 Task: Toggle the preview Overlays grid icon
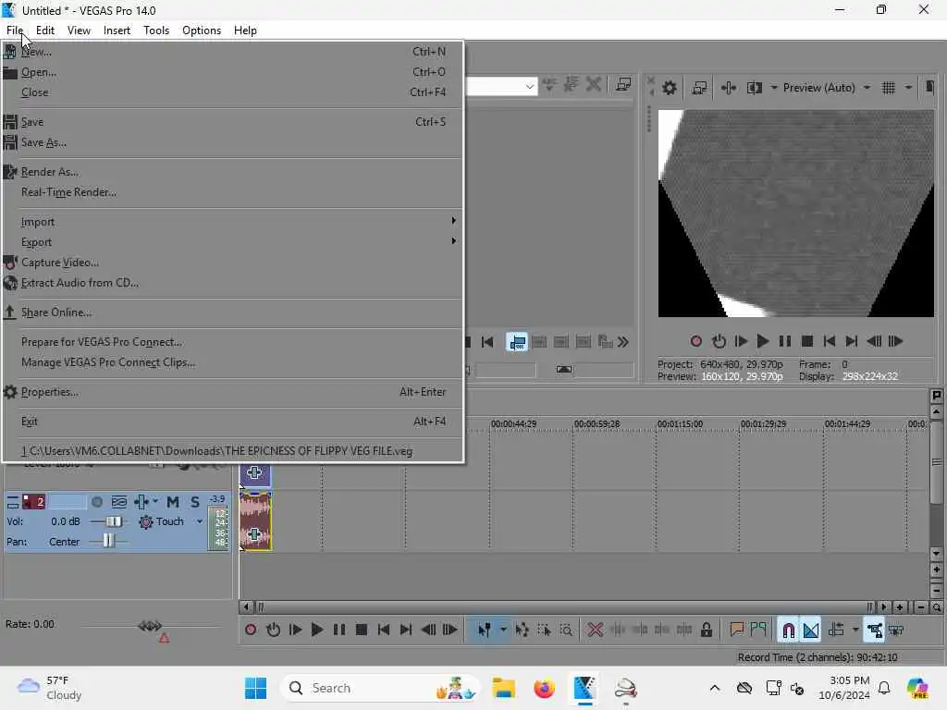click(x=889, y=88)
